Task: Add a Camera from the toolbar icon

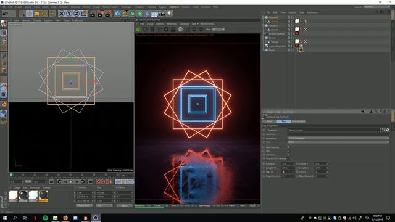Action: pyautogui.click(x=162, y=14)
